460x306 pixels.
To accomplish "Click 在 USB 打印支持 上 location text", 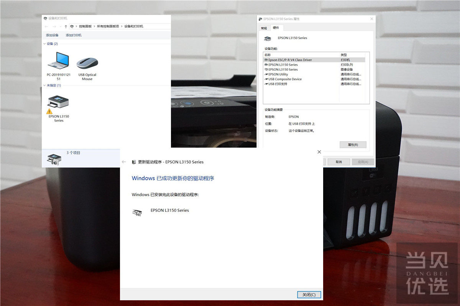I will tap(302, 124).
